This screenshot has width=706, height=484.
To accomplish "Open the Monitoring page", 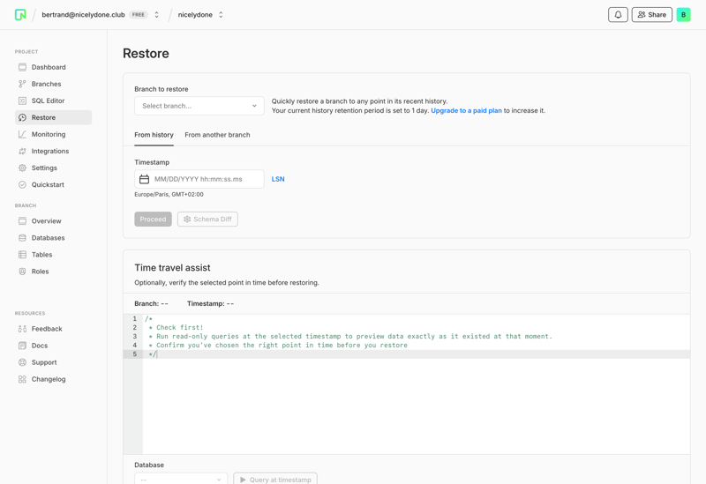I will tap(53, 134).
